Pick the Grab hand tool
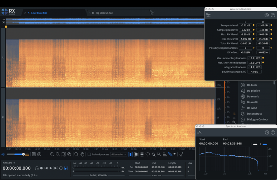Screen dimensions: 277x180 pyautogui.click(x=82, y=154)
